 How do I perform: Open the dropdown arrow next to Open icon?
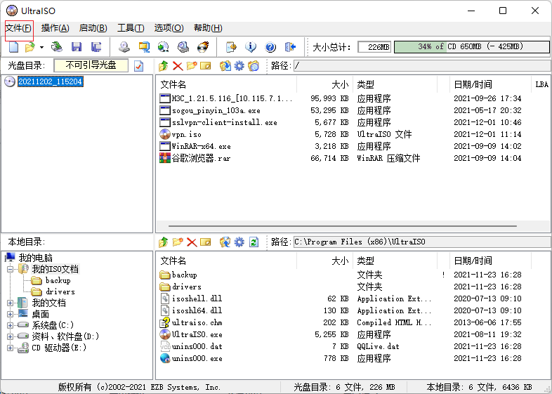pos(41,47)
